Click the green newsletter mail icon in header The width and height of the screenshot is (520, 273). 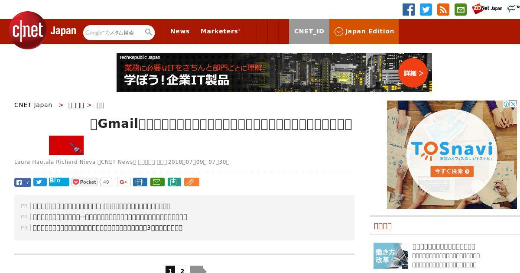(461, 10)
